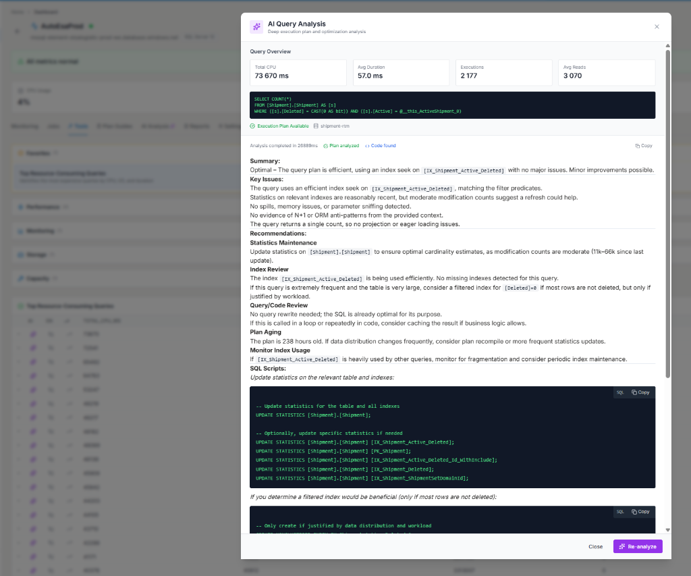Click the SQL label on the UPDATE STATISTICS block
The width and height of the screenshot is (691, 576).
tap(620, 392)
